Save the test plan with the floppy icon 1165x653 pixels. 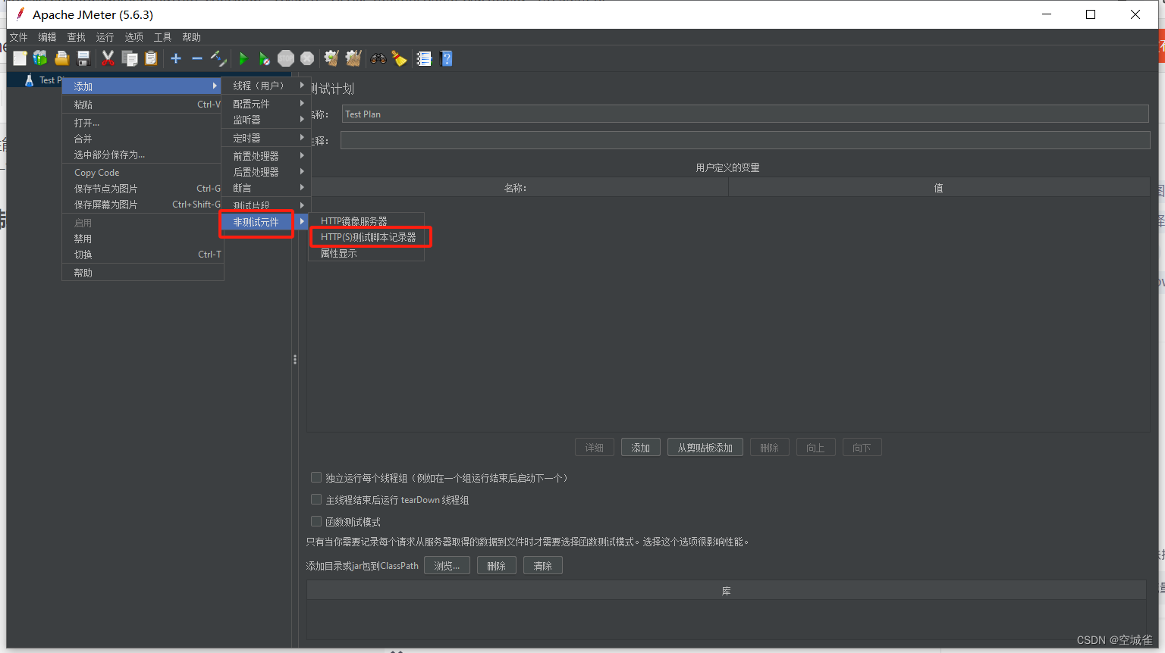(83, 58)
